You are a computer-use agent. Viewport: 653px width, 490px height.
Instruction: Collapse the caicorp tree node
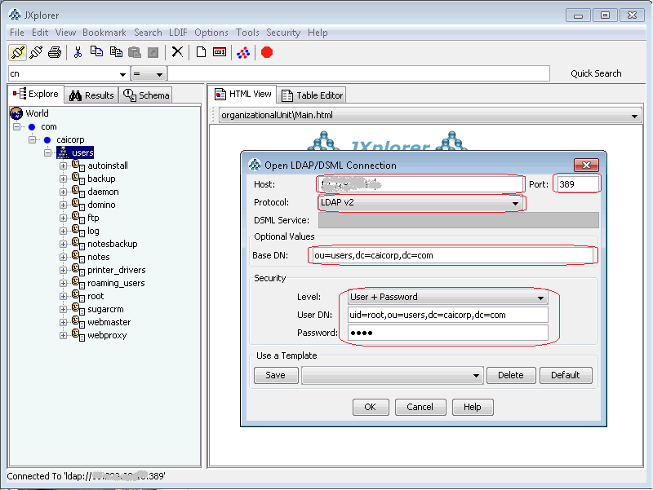coord(32,139)
